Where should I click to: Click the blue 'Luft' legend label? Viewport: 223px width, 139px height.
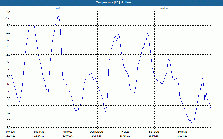click(x=58, y=9)
